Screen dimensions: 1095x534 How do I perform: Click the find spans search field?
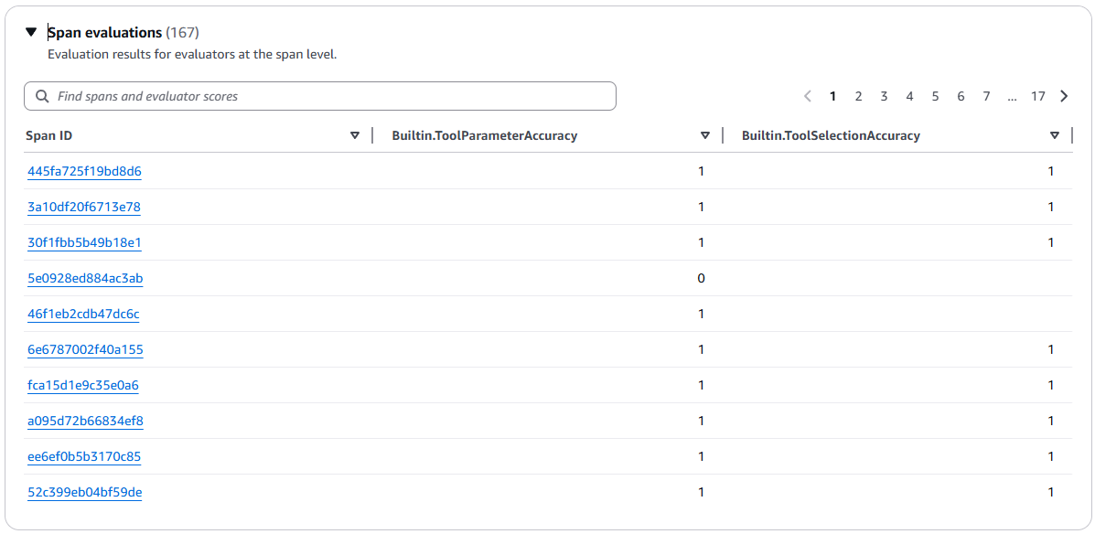[x=320, y=95]
